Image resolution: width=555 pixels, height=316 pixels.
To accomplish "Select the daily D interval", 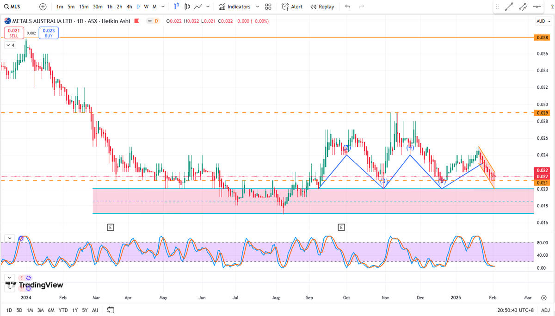I will point(138,6).
